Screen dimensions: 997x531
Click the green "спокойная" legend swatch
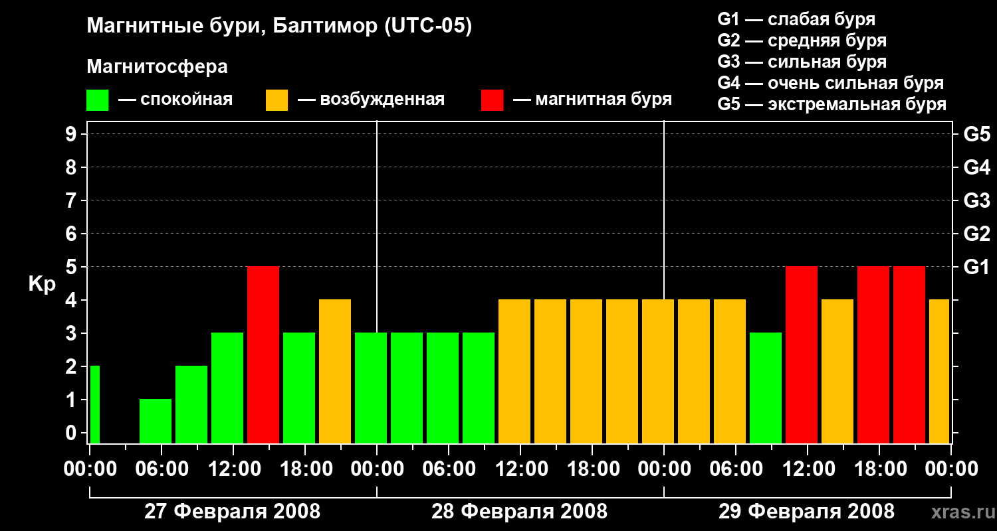97,100
